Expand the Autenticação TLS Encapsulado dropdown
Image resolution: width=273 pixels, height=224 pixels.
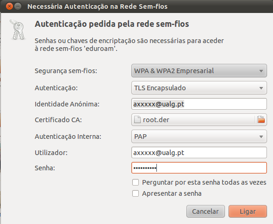click(199, 88)
